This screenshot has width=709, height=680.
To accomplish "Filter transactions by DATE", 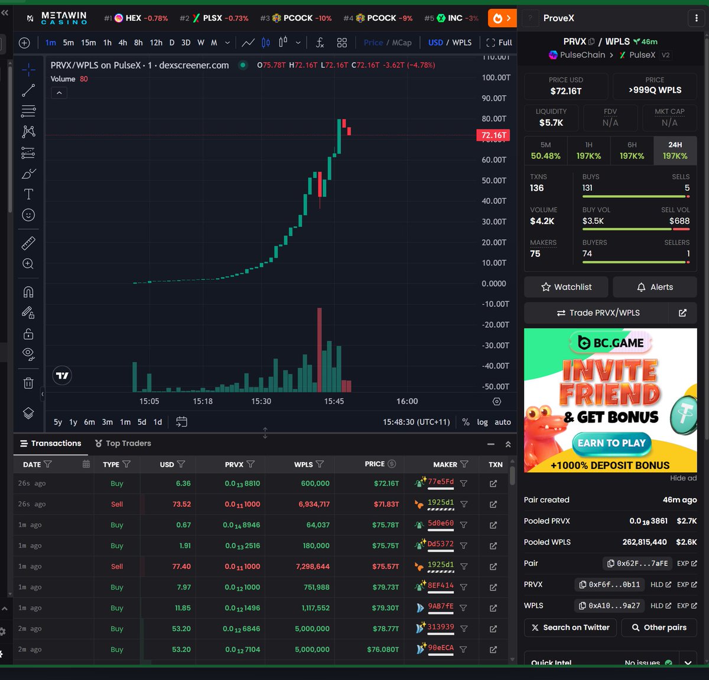I will [48, 464].
